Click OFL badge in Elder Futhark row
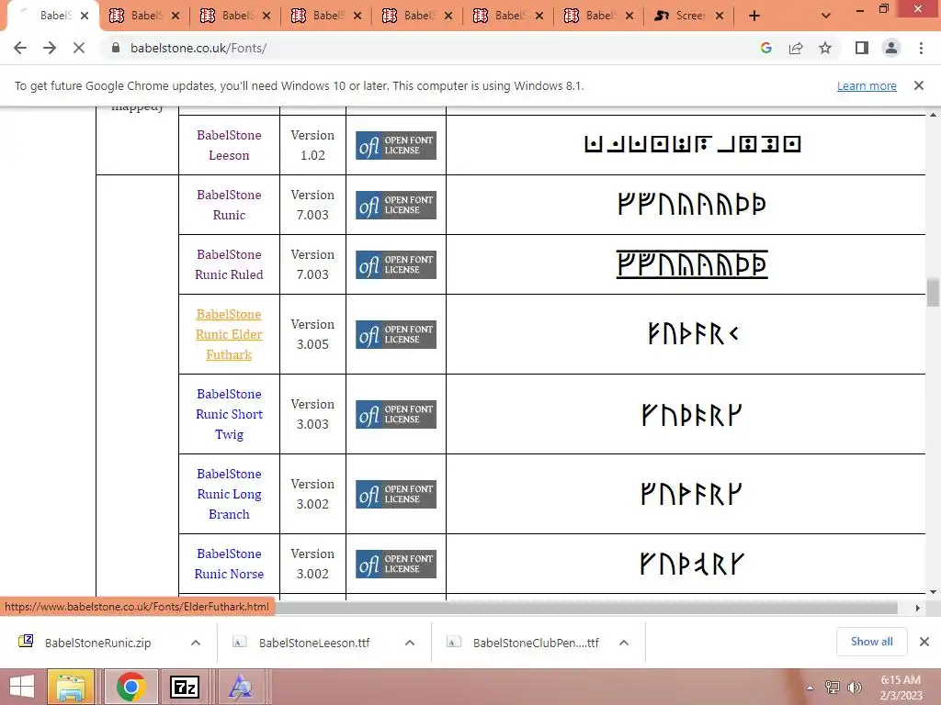The image size is (941, 705). click(395, 334)
